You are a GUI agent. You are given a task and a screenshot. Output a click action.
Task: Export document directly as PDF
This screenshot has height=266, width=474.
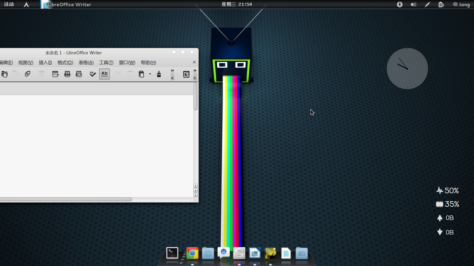[56, 74]
